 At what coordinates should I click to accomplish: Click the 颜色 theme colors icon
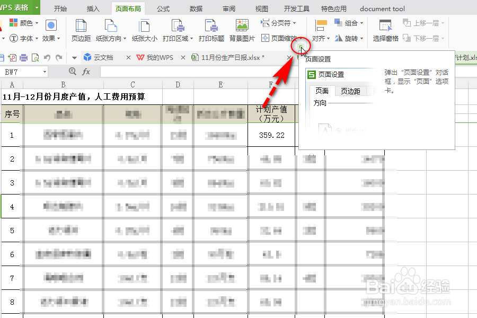pos(13,23)
